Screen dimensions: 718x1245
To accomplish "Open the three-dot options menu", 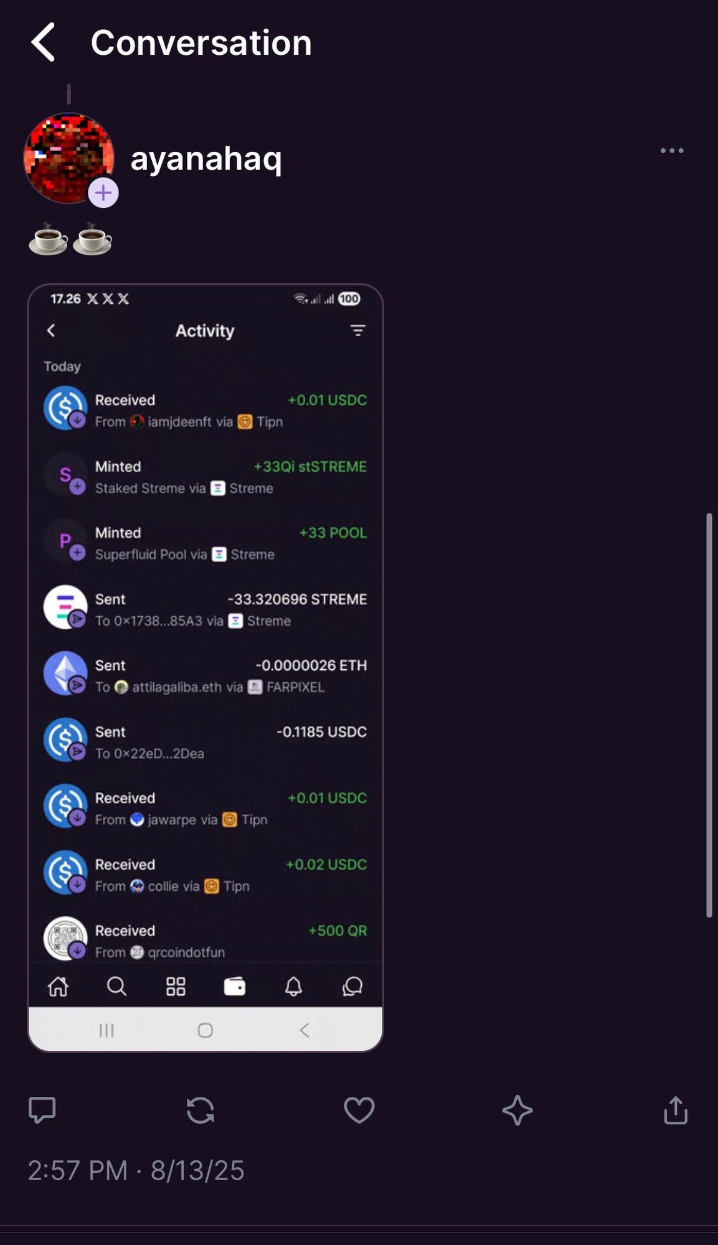I will [x=672, y=151].
